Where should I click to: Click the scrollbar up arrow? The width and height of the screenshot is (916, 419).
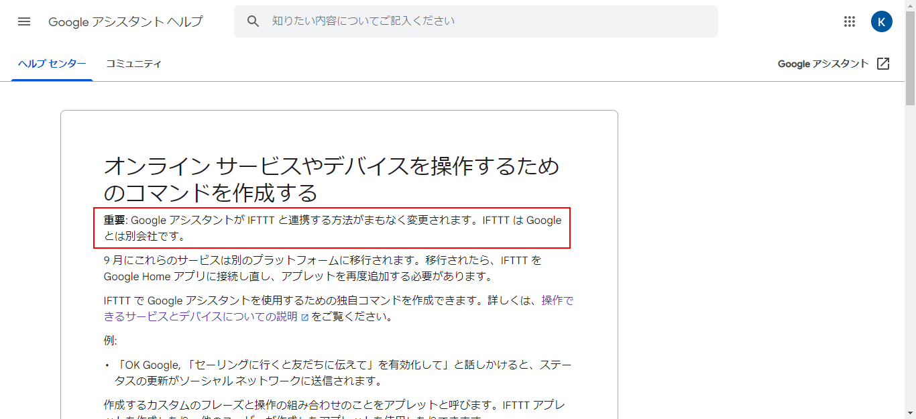point(910,5)
